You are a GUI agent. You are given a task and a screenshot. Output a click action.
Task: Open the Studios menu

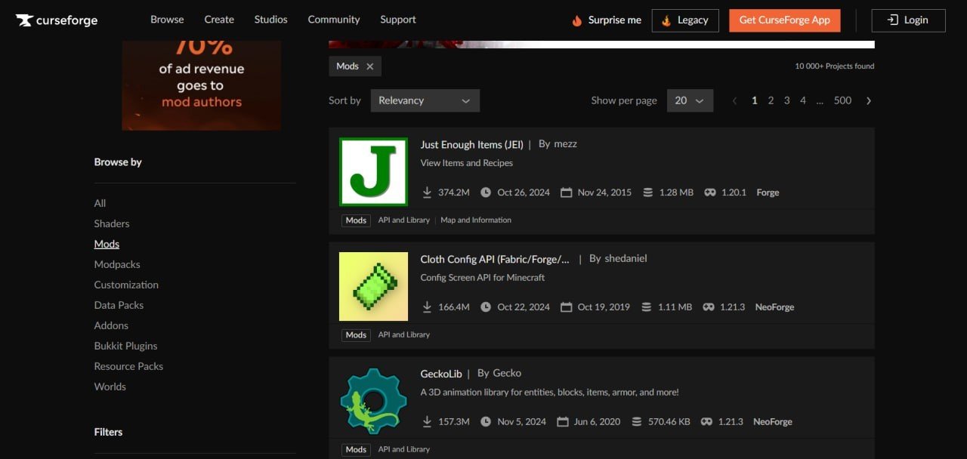pos(270,20)
